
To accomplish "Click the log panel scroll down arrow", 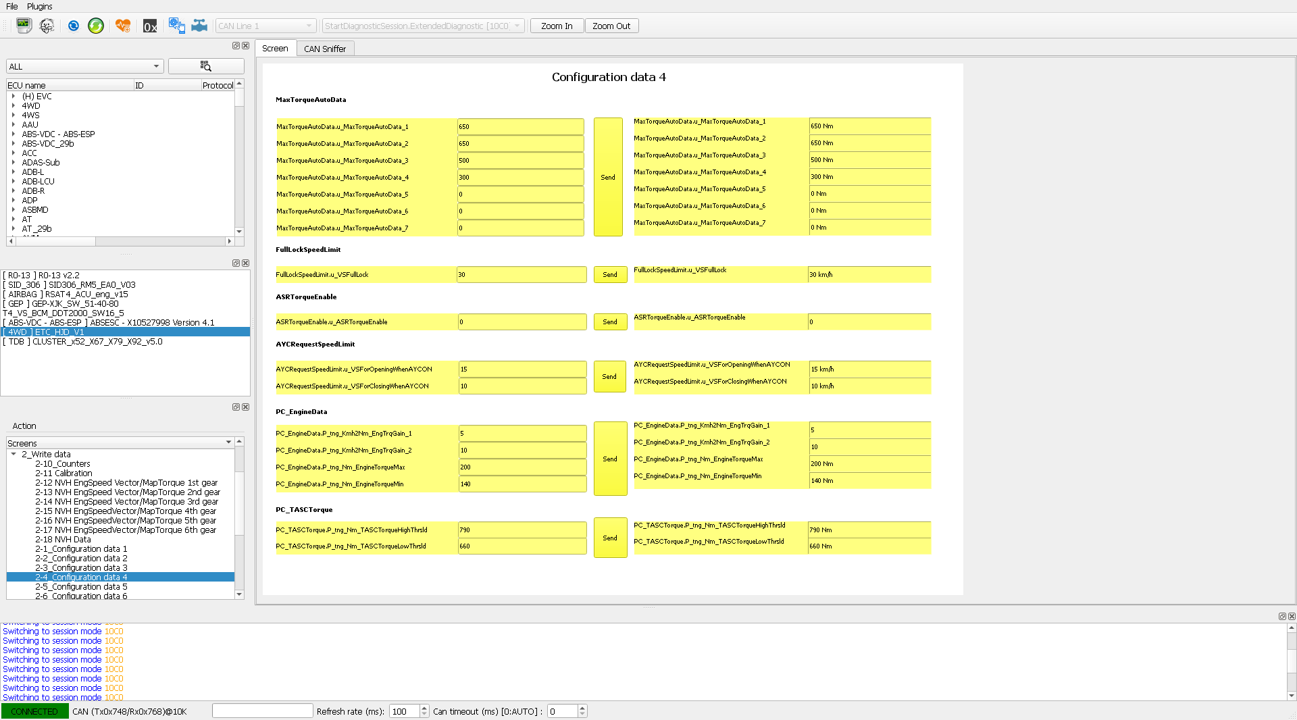I will [x=1292, y=696].
